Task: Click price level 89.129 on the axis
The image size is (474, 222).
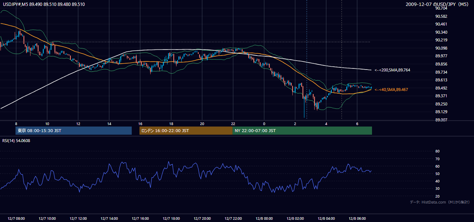Action: point(441,112)
